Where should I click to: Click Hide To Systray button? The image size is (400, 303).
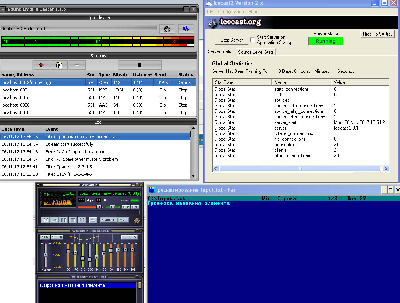pos(377,34)
